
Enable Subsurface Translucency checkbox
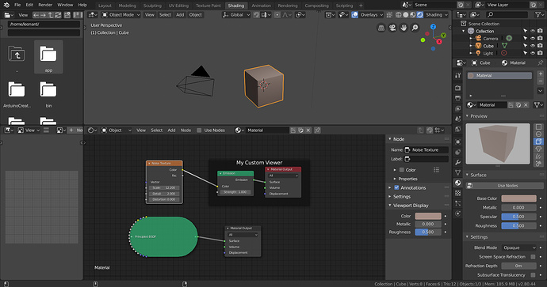pos(533,275)
